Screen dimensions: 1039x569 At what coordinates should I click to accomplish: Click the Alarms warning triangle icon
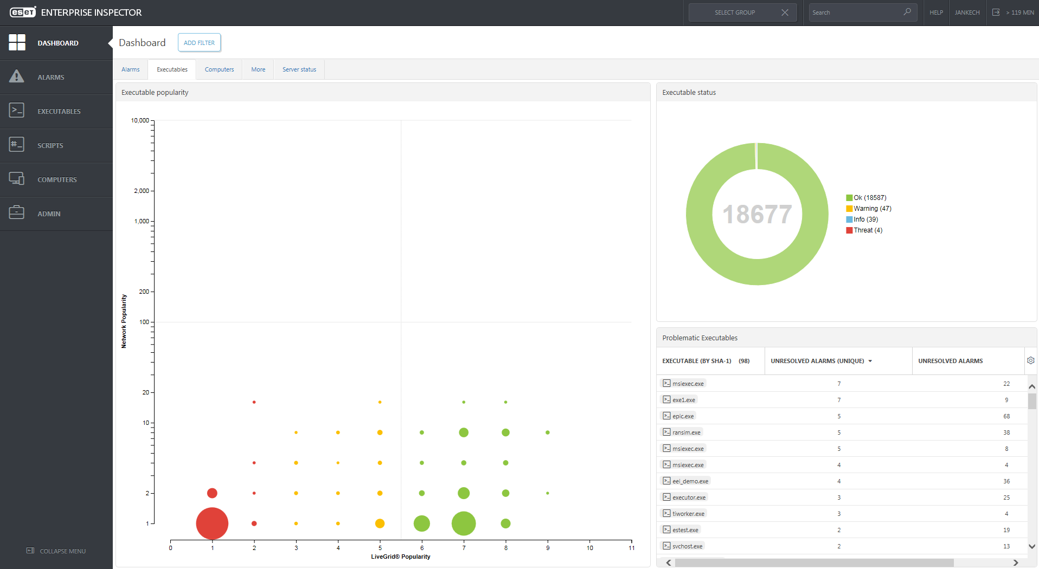point(17,76)
